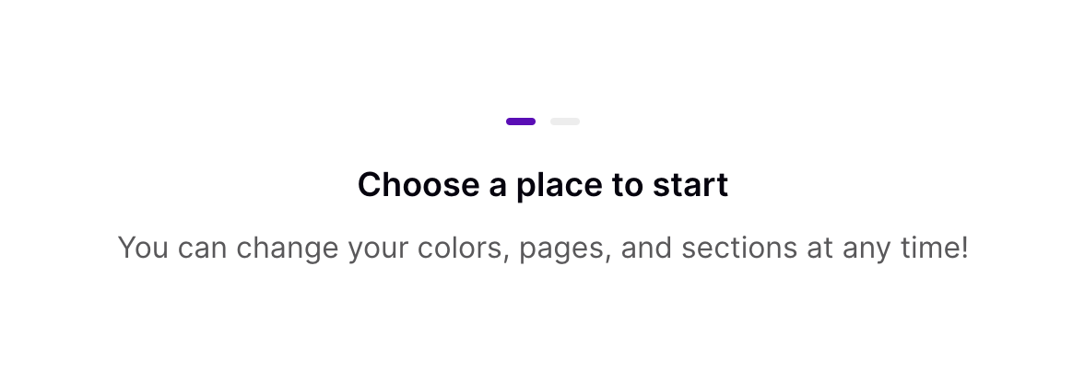Return to step one via purple pill
The width and height of the screenshot is (1085, 382).
pos(521,122)
